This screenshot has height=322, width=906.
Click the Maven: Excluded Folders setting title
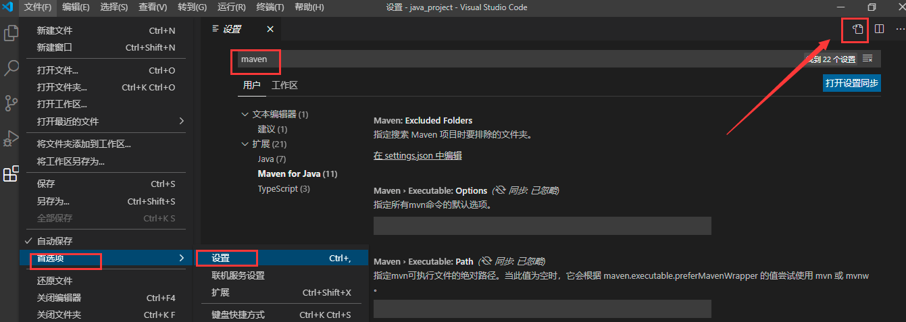pyautogui.click(x=423, y=120)
